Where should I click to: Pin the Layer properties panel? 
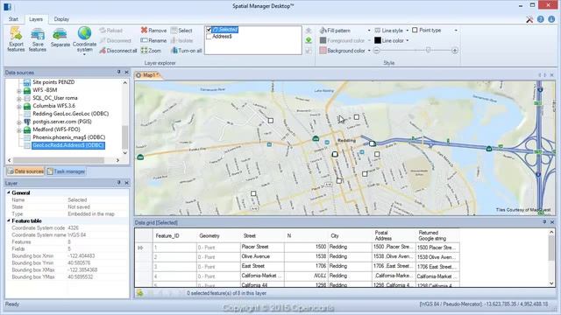(119, 183)
